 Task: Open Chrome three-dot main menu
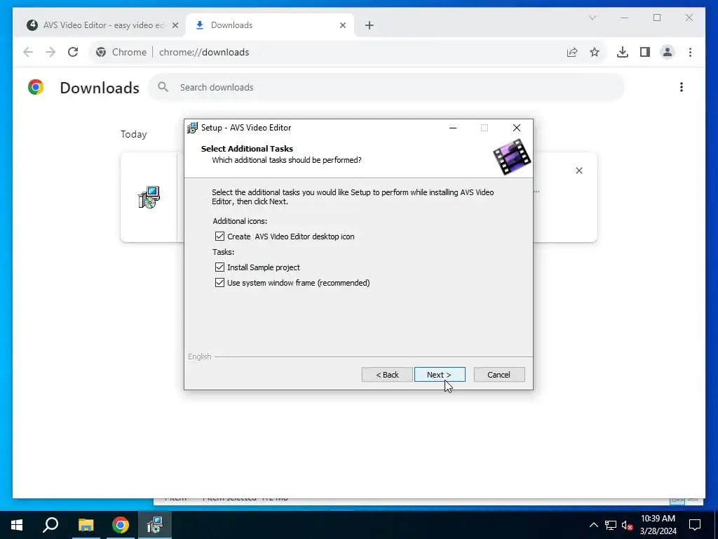tap(690, 52)
